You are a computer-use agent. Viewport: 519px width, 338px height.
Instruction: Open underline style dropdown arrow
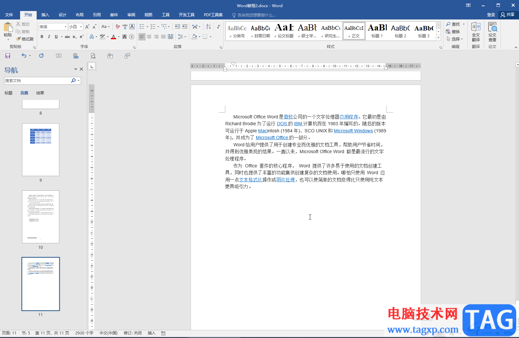coord(62,37)
